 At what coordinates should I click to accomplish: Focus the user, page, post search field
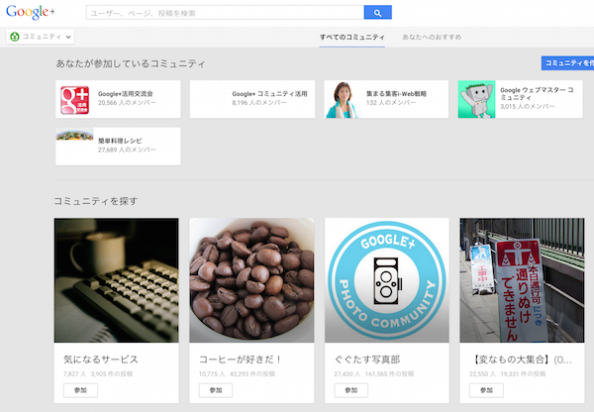(x=225, y=13)
